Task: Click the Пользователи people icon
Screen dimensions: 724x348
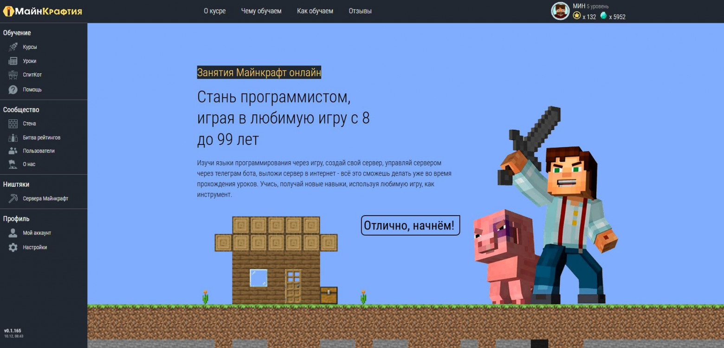Action: 12,151
